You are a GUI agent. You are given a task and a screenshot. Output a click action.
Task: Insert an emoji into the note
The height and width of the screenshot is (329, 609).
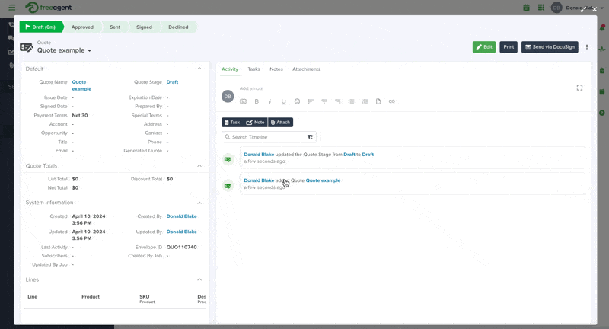[x=297, y=101]
